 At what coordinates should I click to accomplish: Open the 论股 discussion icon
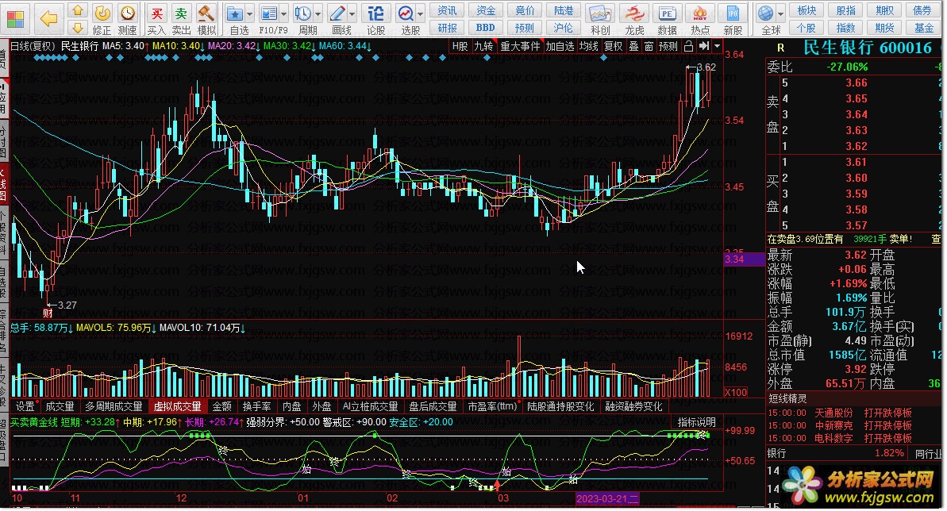pos(375,20)
